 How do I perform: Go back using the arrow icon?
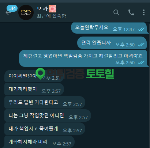8,13
